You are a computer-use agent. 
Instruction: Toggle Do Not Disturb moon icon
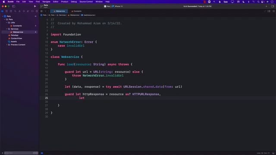pyautogui.click(x=244, y=2)
